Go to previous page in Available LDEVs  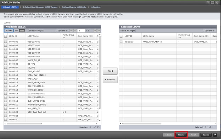click(75, 31)
